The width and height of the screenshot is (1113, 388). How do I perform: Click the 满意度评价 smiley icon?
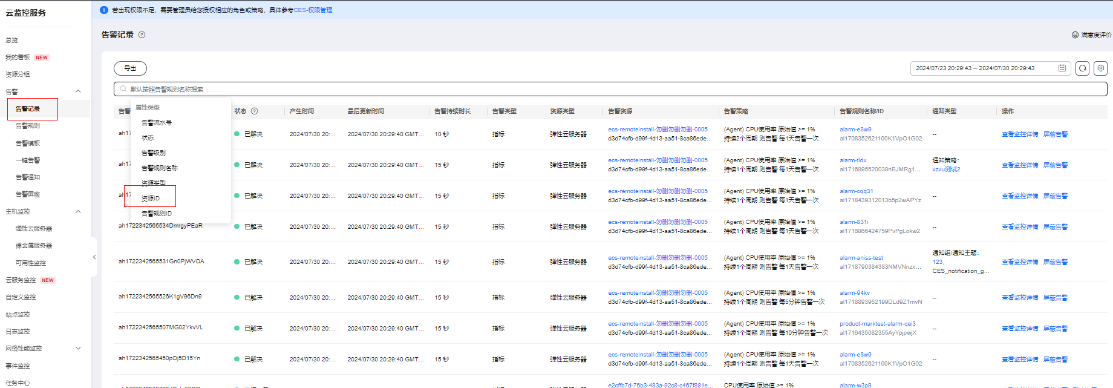pos(1075,35)
